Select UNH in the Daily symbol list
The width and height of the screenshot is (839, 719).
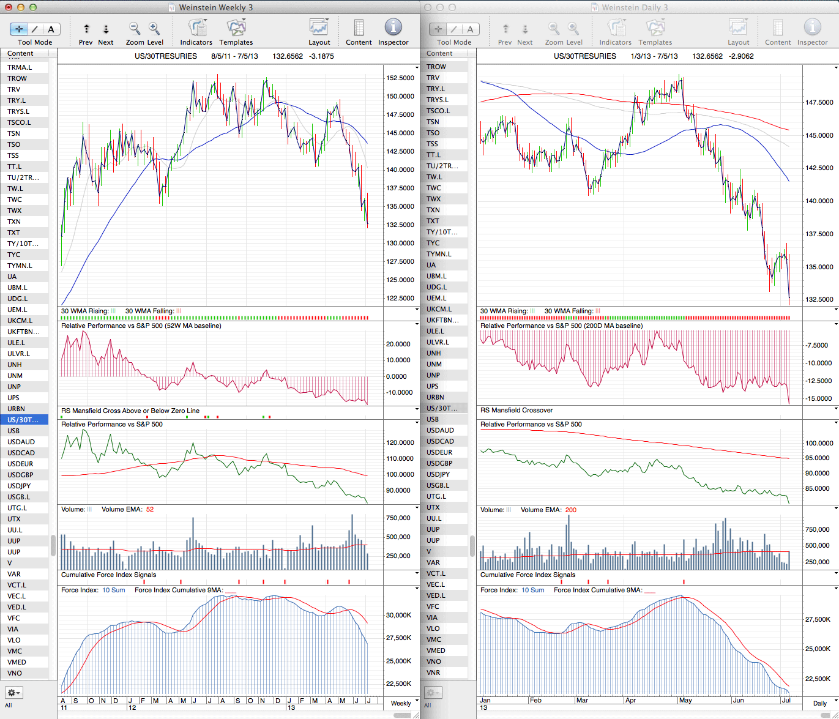point(433,353)
